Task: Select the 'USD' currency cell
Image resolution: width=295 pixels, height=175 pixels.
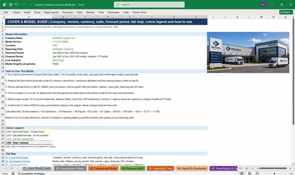Action: [x=55, y=45]
